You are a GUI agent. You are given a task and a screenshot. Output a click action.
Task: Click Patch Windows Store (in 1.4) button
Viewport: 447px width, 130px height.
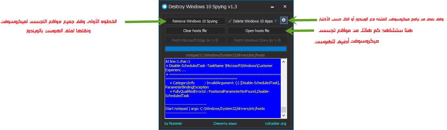pyautogui.click(x=257, y=40)
